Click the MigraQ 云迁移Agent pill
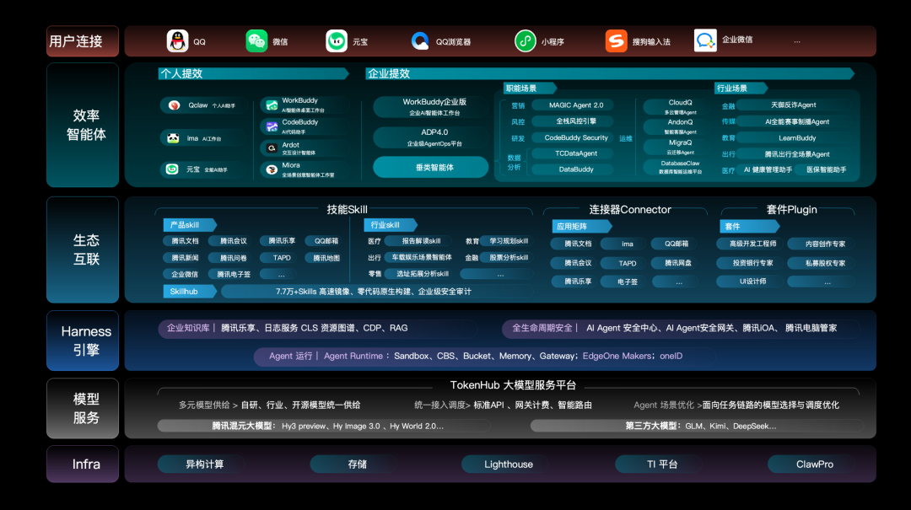Screen dimensions: 911x510 pyautogui.click(x=677, y=147)
